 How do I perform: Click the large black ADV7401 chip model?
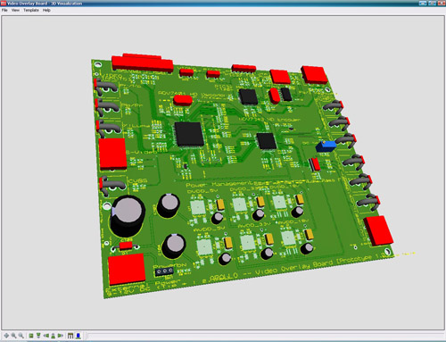[x=189, y=134]
